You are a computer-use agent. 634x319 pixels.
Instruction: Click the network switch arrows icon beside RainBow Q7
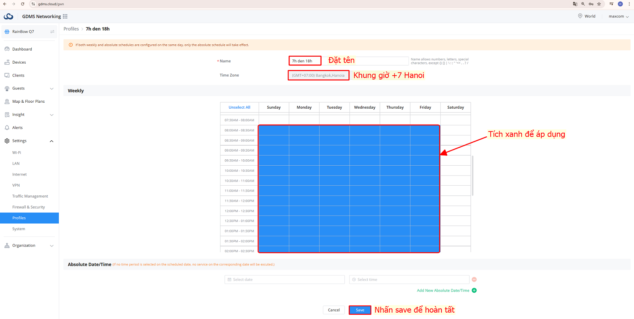[x=52, y=32]
